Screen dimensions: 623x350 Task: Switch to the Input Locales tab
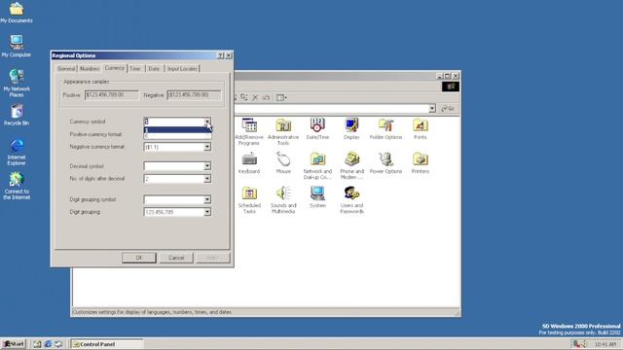(182, 69)
